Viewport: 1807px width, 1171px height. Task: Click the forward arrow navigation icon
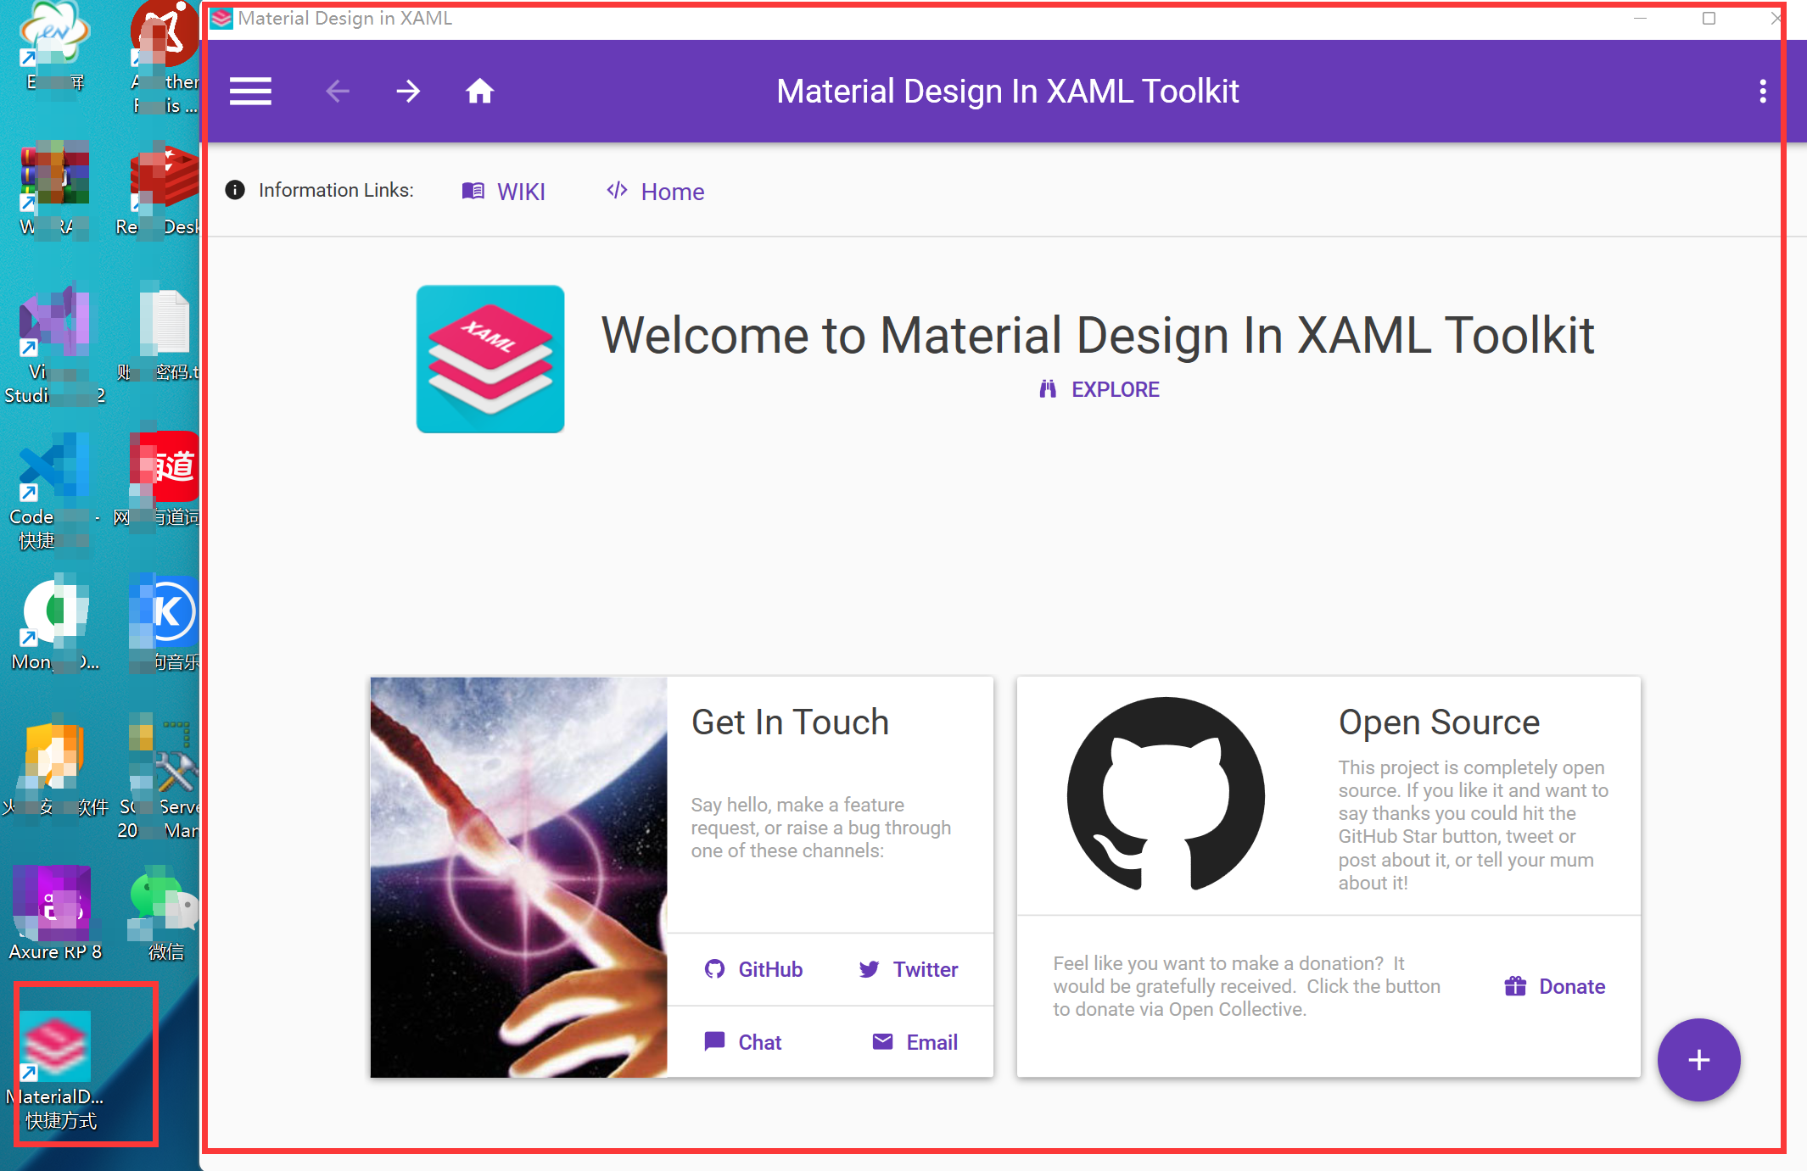[408, 91]
